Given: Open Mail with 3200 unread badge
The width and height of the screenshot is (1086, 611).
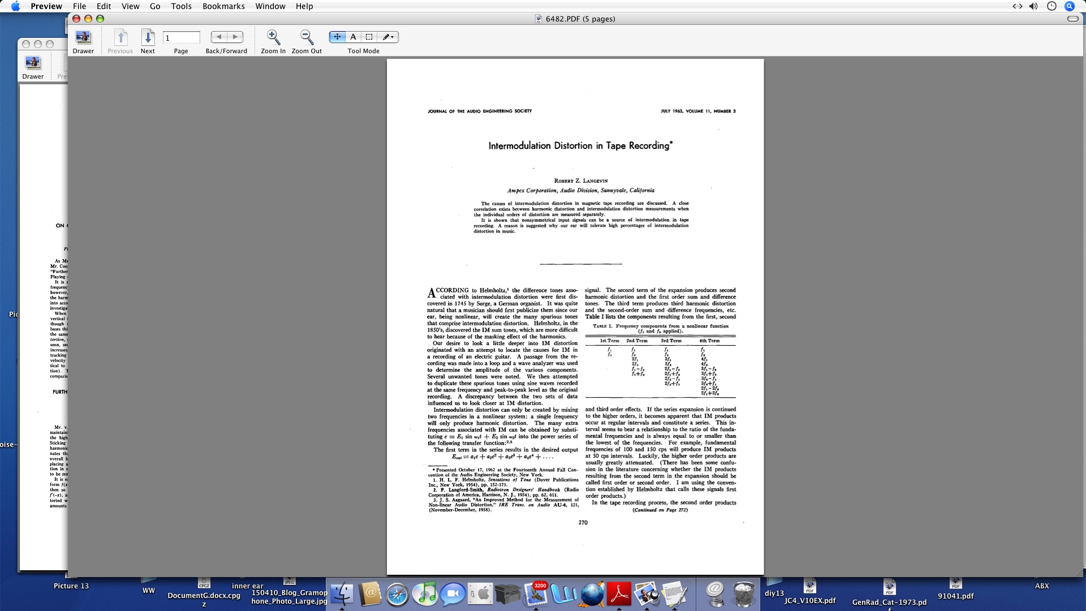Looking at the screenshot, I should [535, 594].
